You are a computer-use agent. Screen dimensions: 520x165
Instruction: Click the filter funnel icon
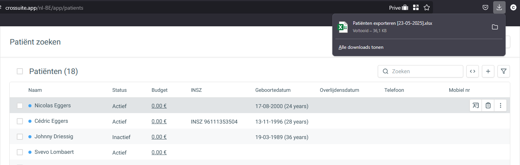pyautogui.click(x=504, y=71)
